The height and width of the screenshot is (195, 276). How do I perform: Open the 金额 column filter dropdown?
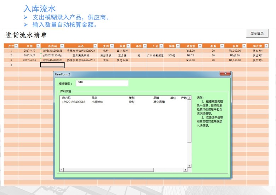(x=244, y=46)
